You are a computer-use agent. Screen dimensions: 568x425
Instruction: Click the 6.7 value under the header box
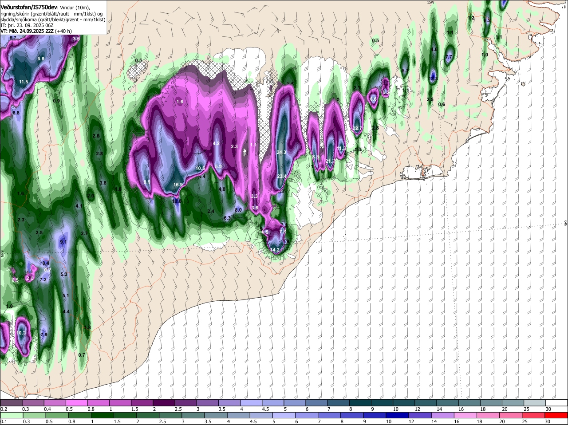(x=12, y=38)
